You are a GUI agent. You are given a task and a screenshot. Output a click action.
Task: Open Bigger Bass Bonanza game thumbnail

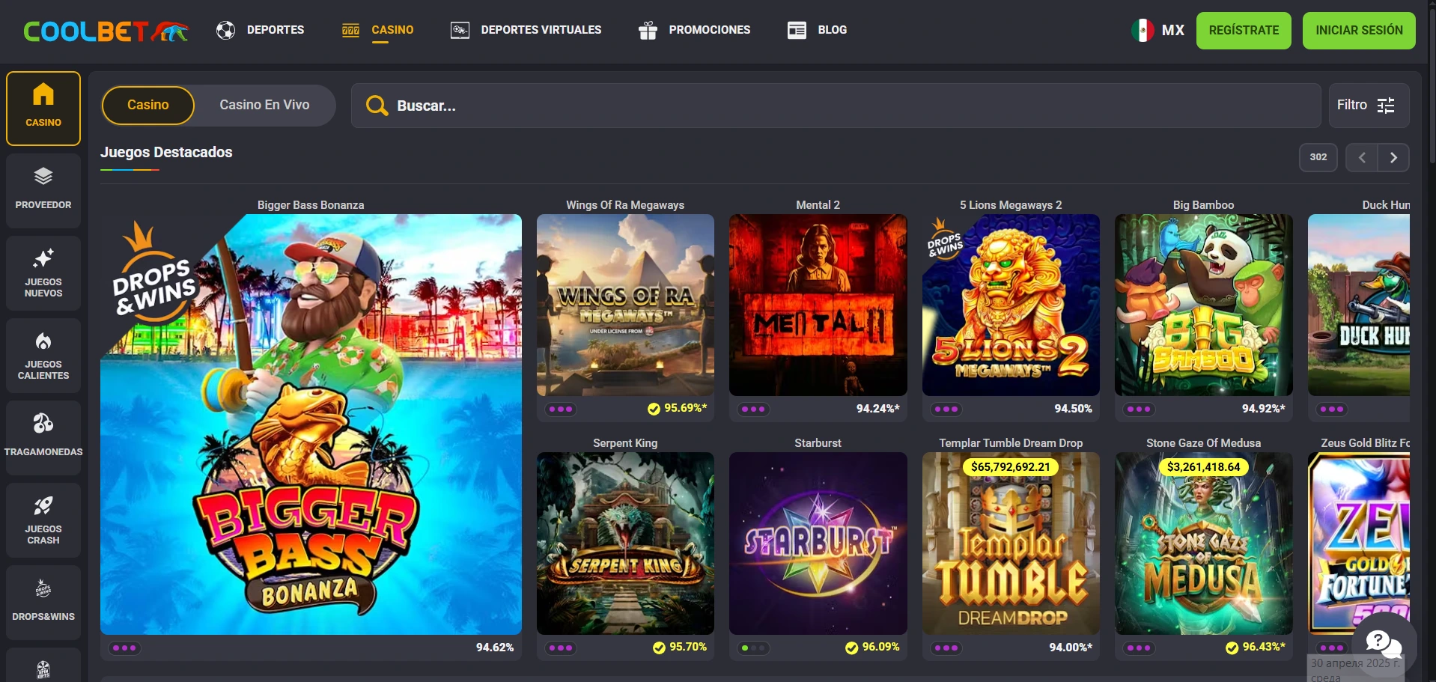point(311,424)
